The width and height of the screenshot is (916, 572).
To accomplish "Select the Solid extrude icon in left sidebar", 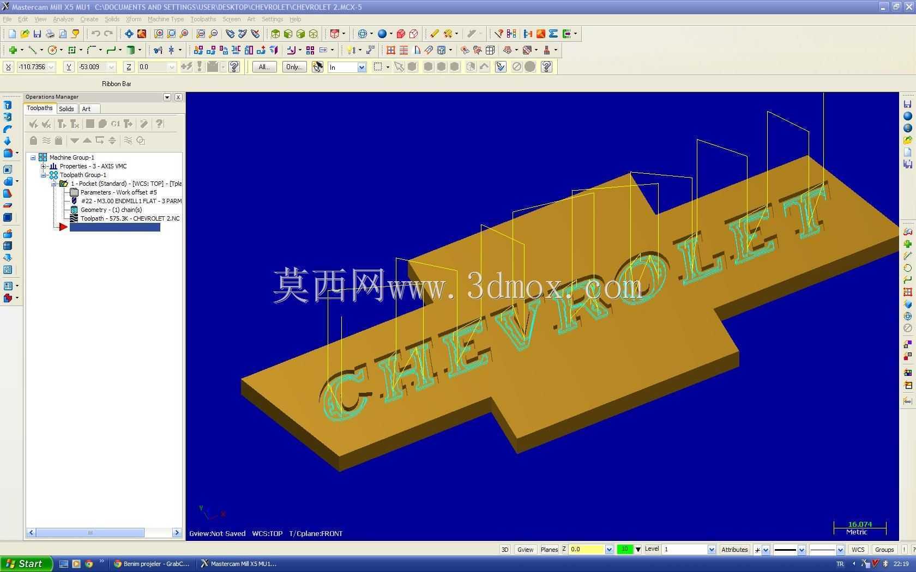I will [8, 105].
